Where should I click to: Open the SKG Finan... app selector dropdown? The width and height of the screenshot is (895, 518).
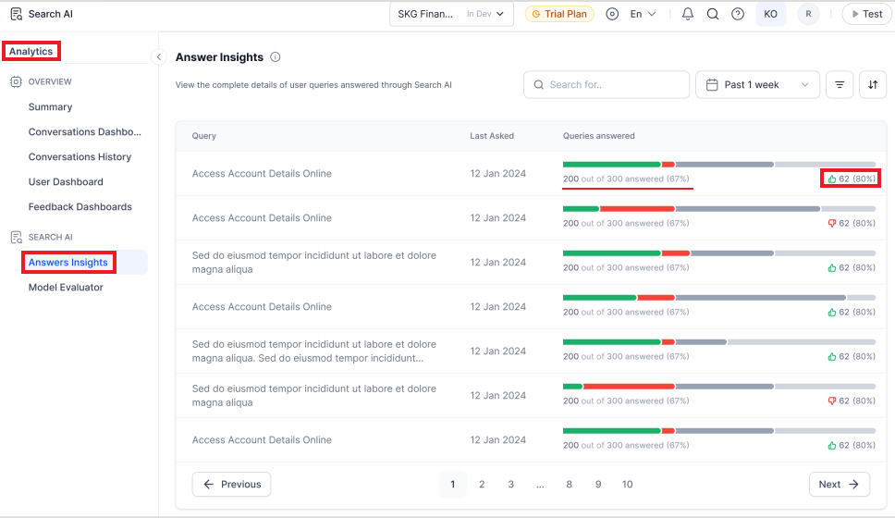pos(451,14)
